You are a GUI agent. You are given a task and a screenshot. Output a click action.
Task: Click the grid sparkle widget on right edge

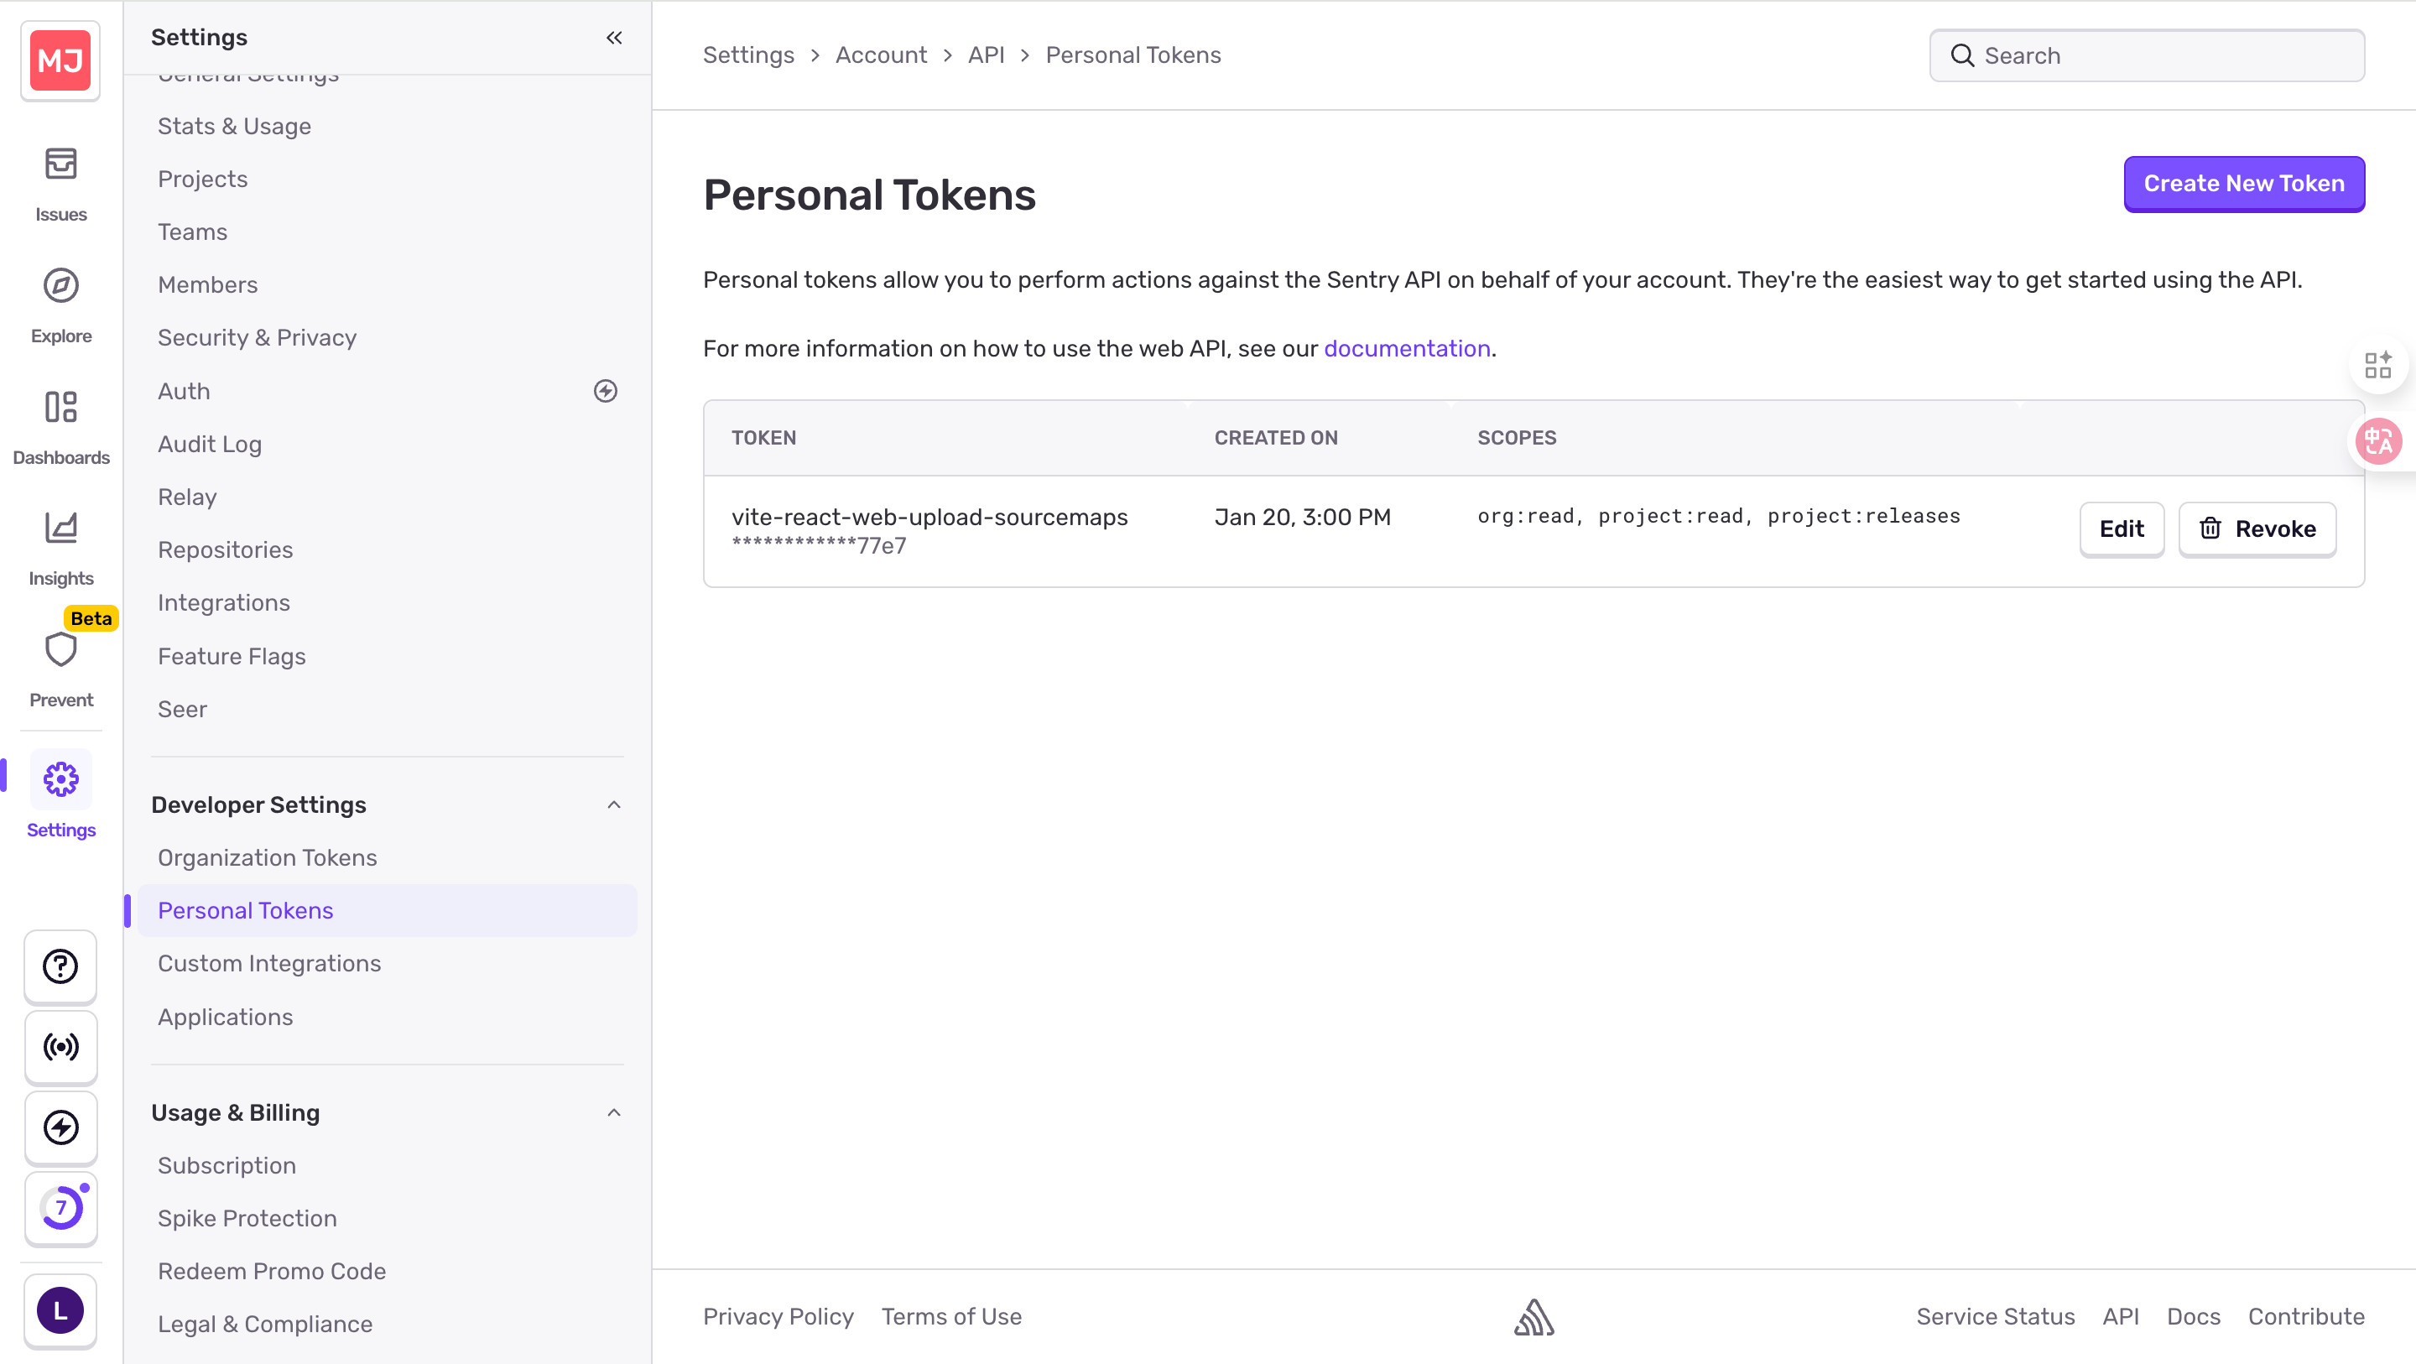click(x=2378, y=365)
